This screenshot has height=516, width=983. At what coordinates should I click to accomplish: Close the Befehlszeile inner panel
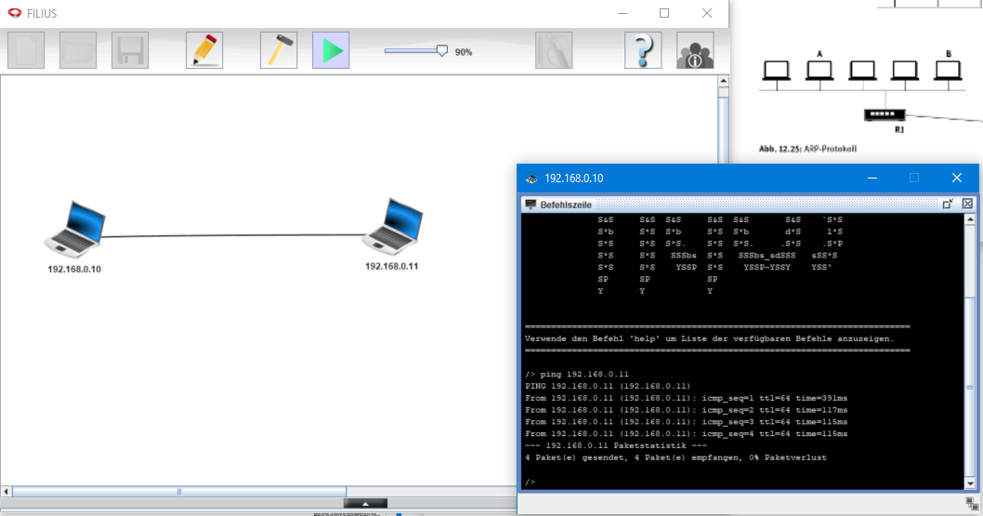click(967, 204)
